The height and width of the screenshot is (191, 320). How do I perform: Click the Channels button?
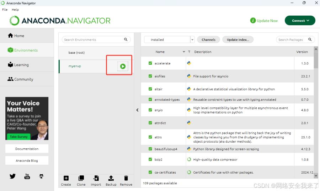(209, 39)
